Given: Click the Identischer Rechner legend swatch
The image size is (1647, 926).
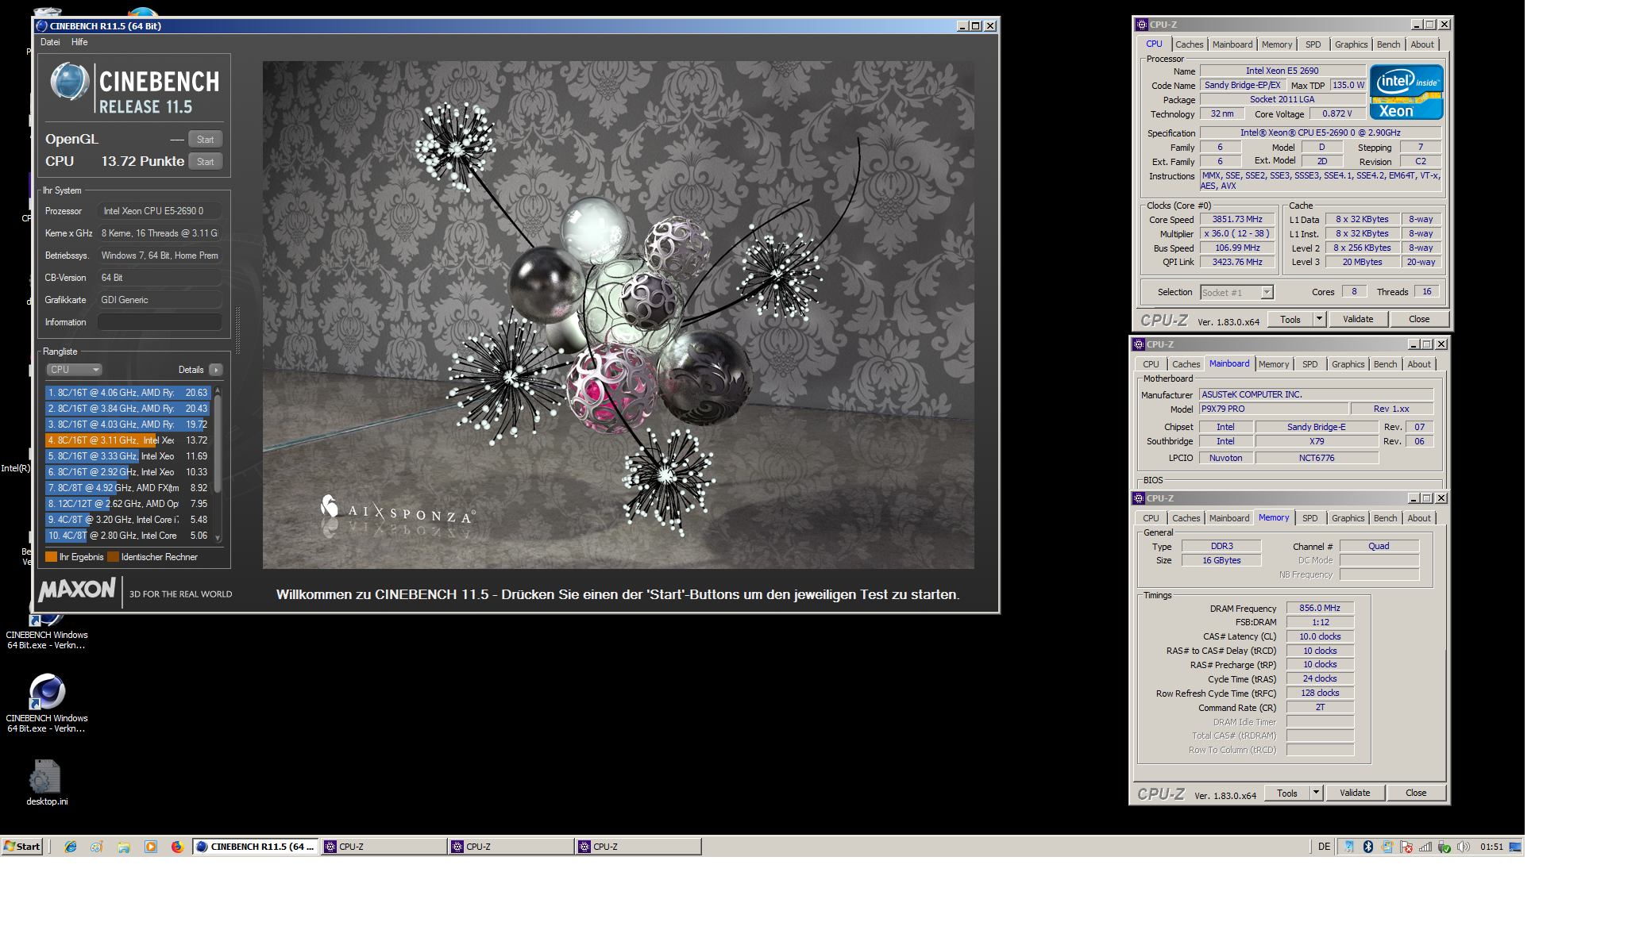Looking at the screenshot, I should click(114, 557).
